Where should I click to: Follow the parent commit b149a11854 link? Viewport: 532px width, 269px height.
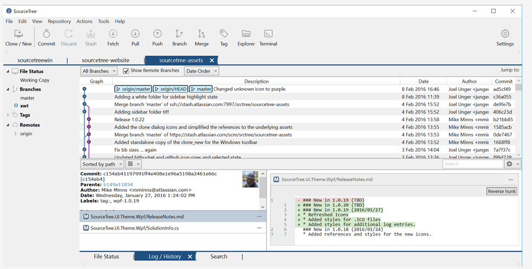(118, 185)
